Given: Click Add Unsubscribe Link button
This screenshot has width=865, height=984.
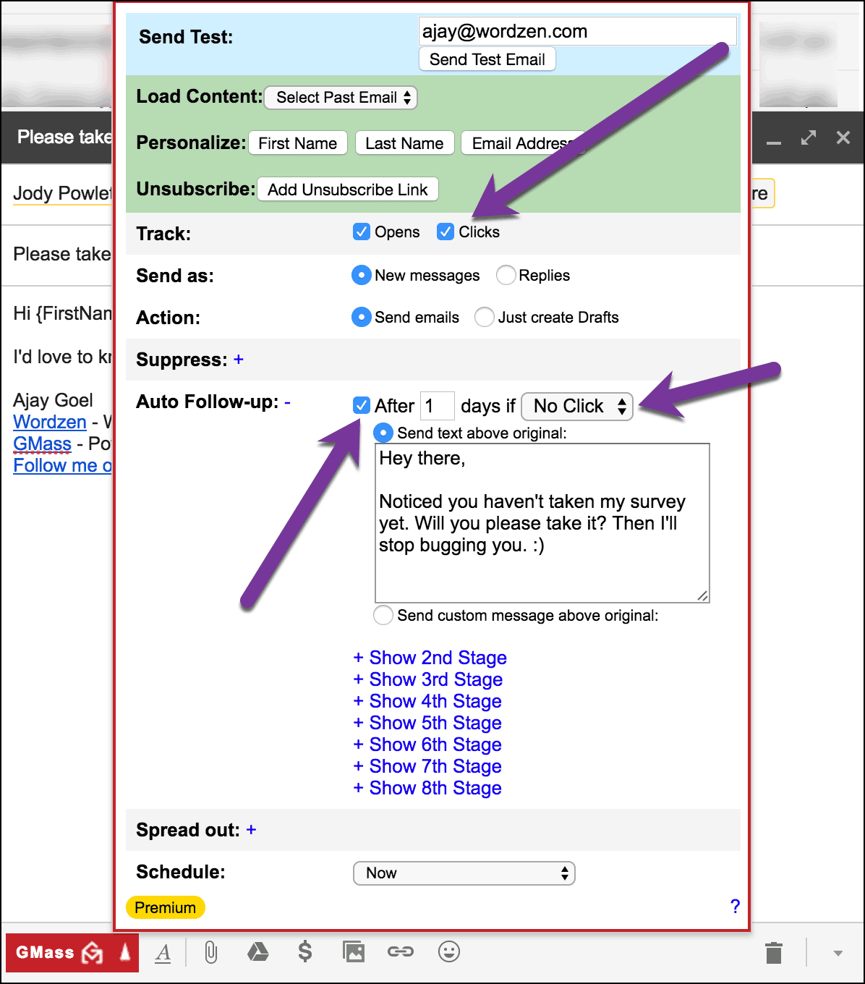Looking at the screenshot, I should click(x=347, y=190).
